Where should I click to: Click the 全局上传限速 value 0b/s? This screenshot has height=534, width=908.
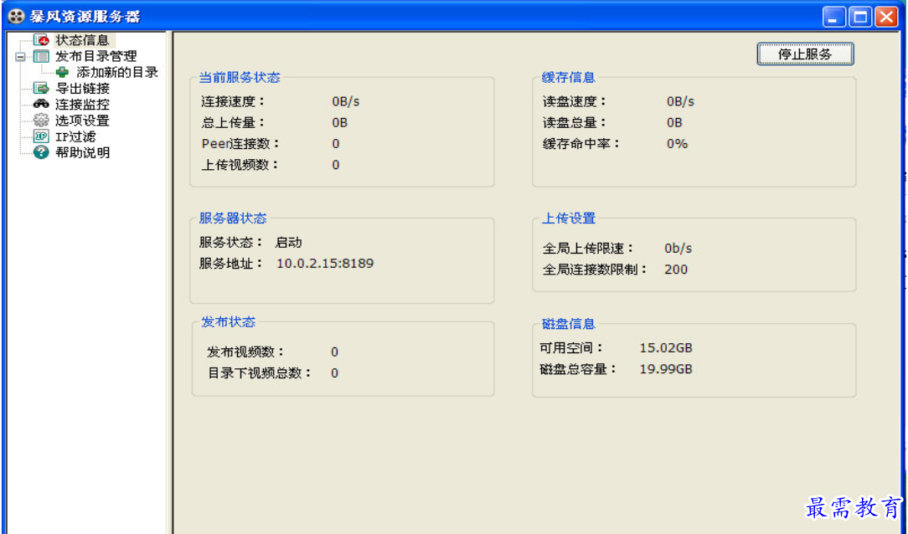[x=678, y=249]
